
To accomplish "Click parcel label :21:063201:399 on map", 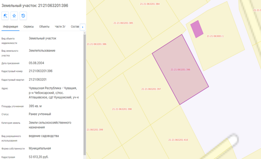I will [95, 130].
